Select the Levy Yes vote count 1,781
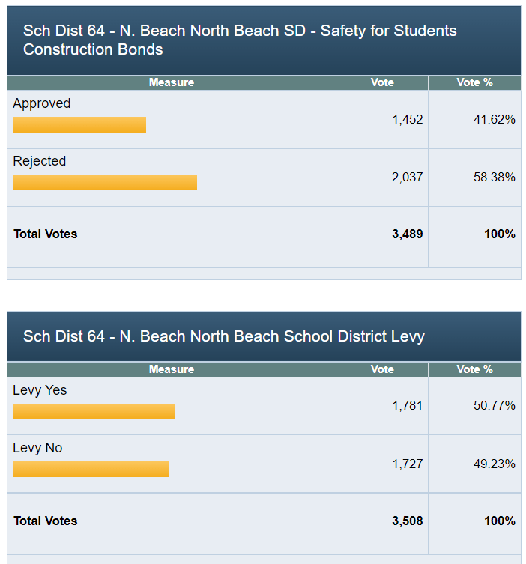Image resolution: width=526 pixels, height=564 pixels. [407, 406]
